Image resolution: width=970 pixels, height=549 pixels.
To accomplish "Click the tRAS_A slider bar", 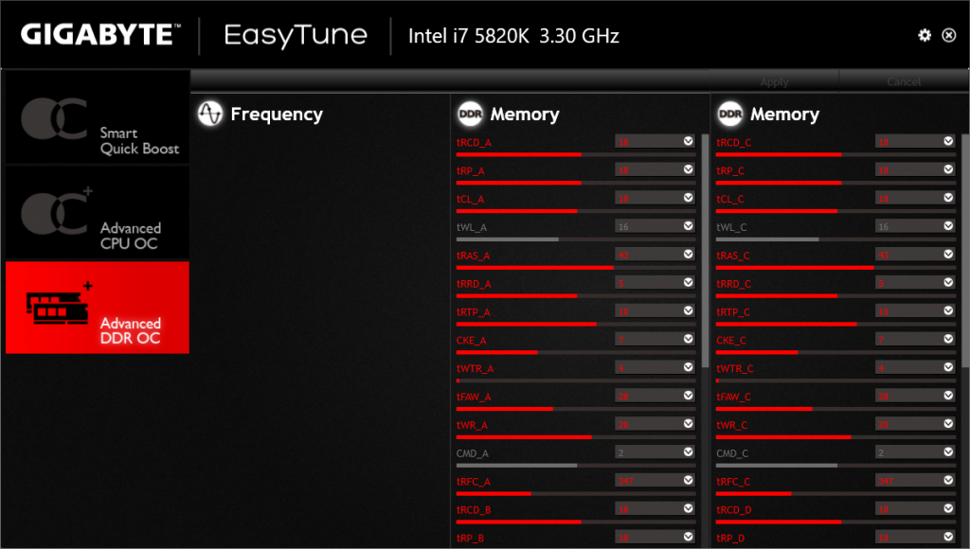I will pyautogui.click(x=576, y=268).
